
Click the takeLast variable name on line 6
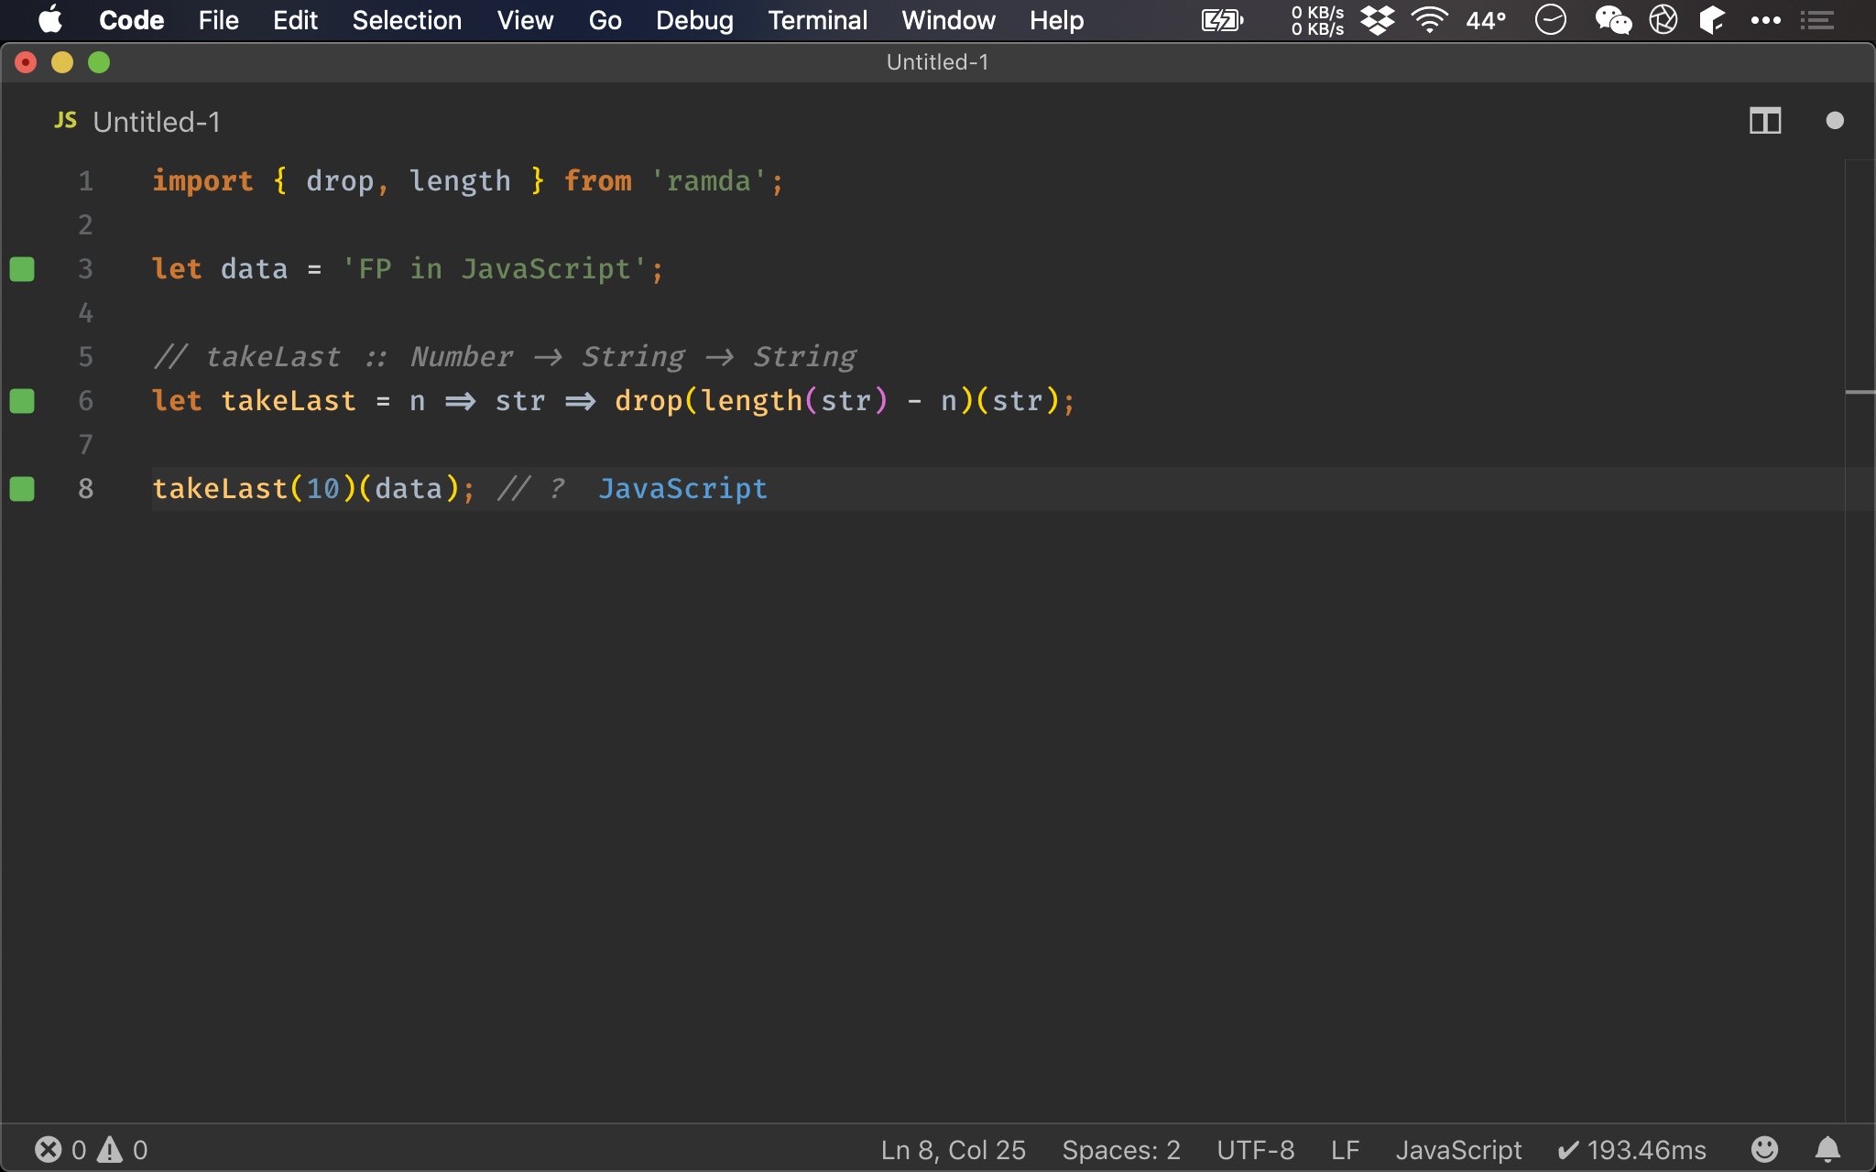click(x=289, y=401)
